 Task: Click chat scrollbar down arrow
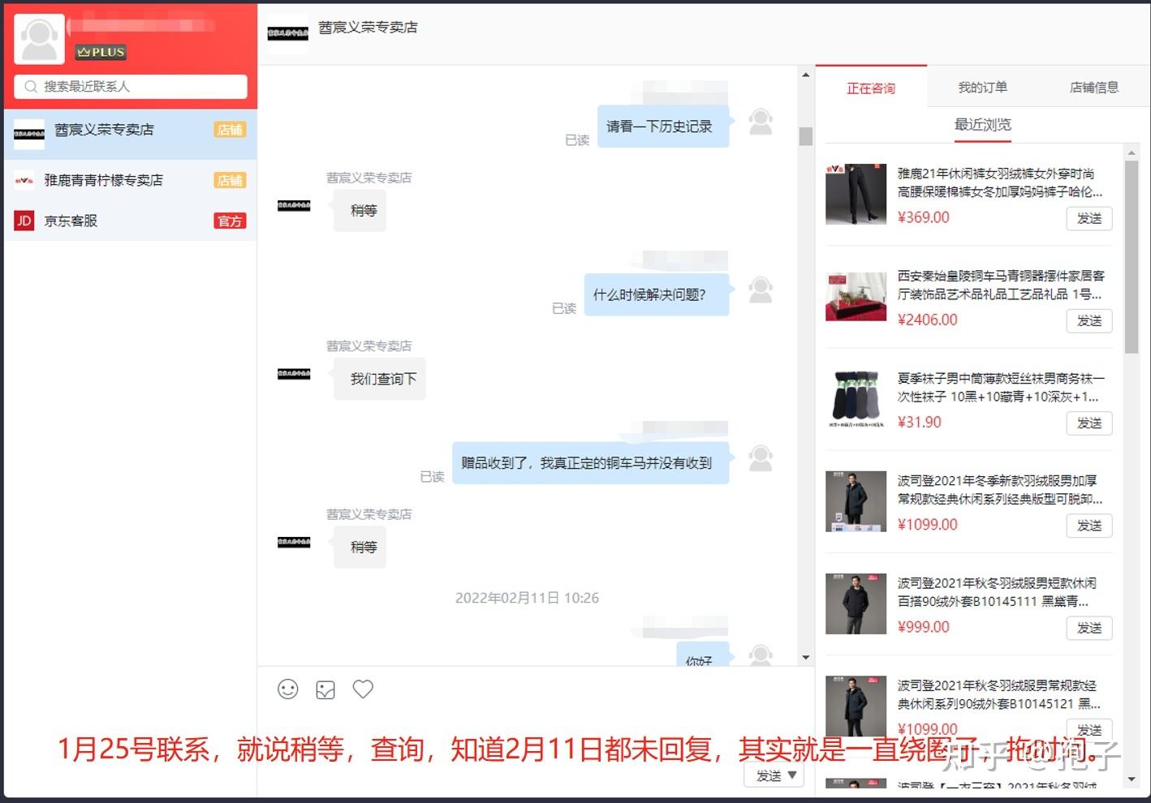805,657
